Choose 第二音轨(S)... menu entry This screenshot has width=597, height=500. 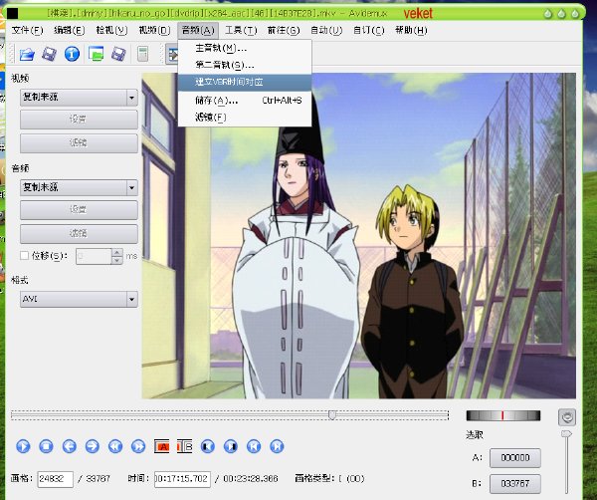click(x=245, y=65)
